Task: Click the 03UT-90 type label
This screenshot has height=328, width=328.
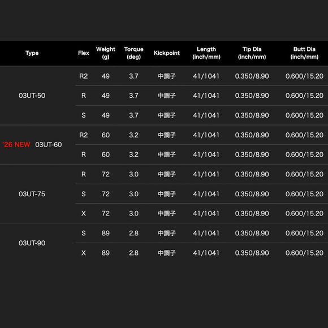Action: coord(32,243)
